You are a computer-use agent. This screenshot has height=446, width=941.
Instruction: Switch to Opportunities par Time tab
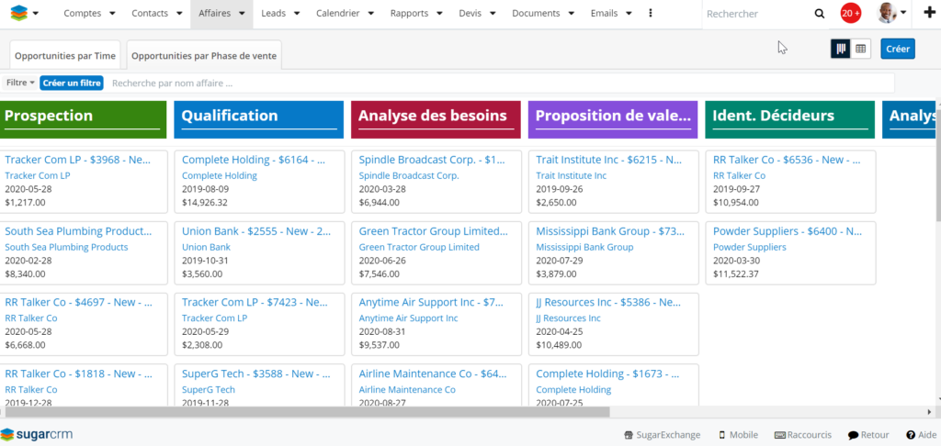point(65,56)
